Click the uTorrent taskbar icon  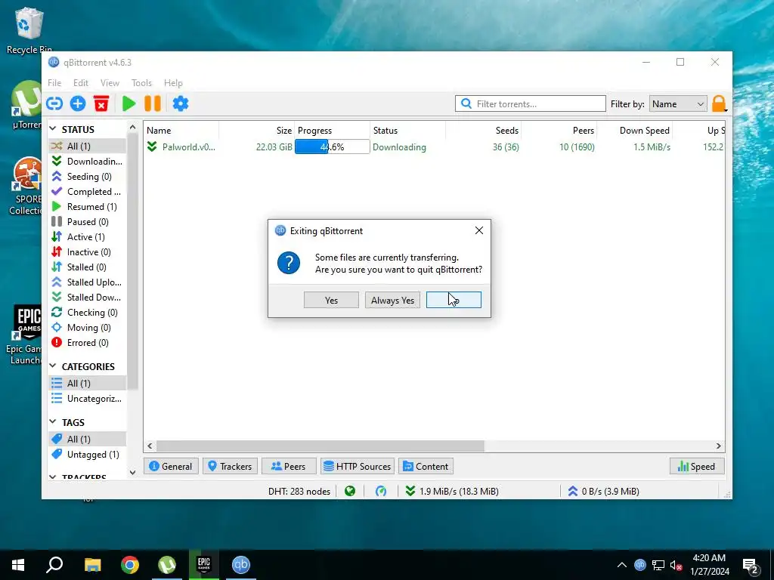[x=167, y=565]
